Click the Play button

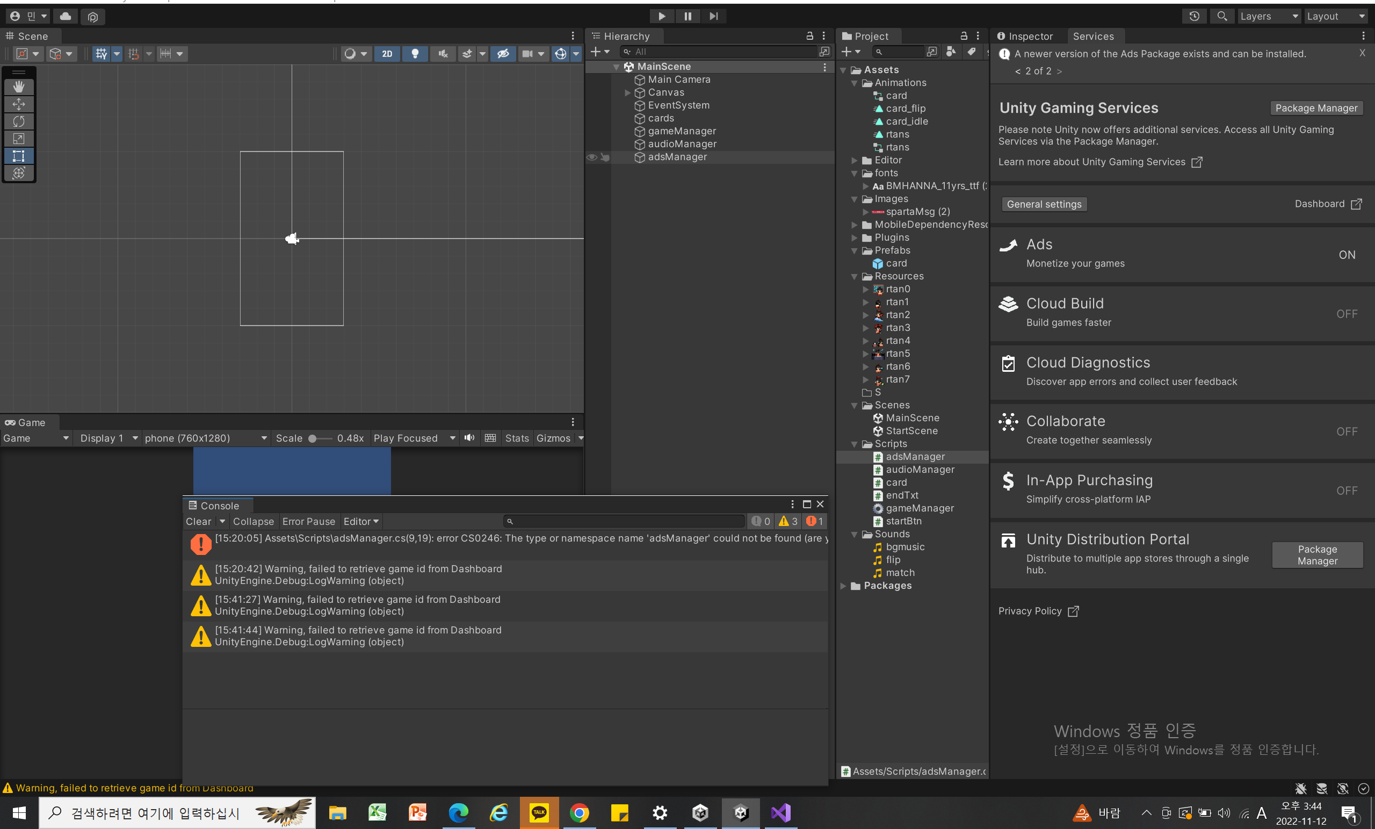click(661, 16)
